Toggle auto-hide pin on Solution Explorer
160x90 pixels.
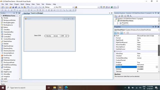click(x=155, y=13)
